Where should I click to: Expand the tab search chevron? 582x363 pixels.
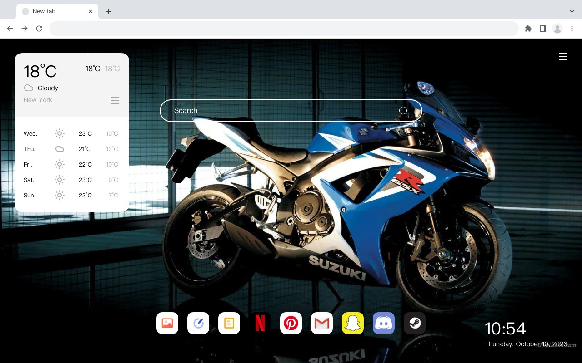click(x=572, y=11)
